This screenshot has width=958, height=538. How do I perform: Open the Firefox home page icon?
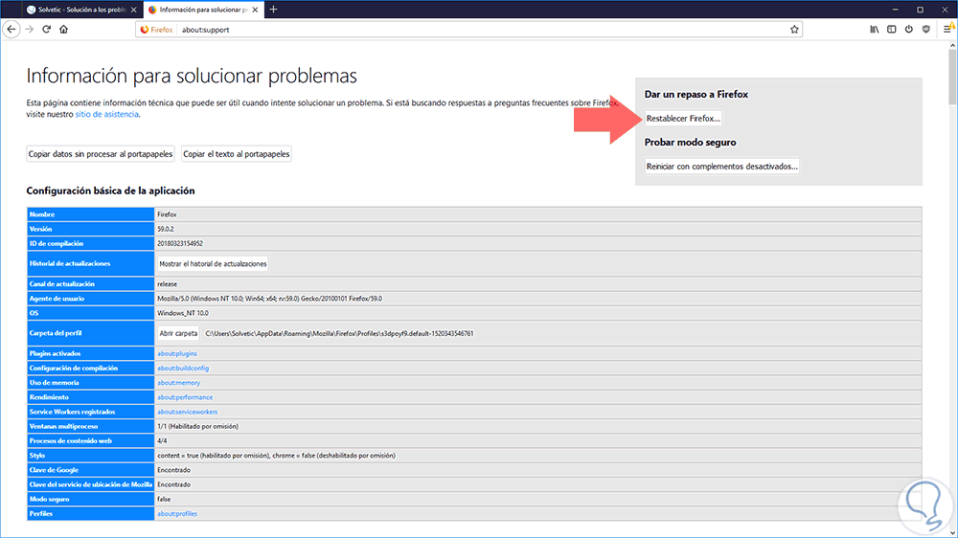[63, 30]
